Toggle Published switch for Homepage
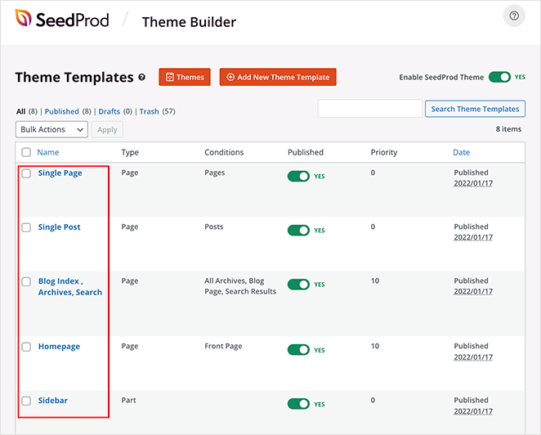The height and width of the screenshot is (435, 541). (x=298, y=349)
